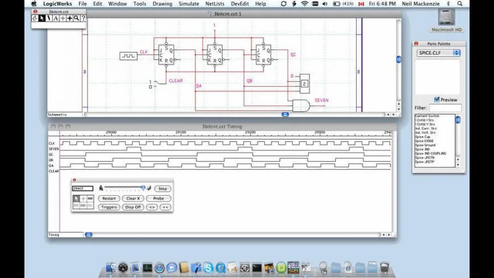Open Terminal from the Dock
The image size is (494, 278).
257,268
